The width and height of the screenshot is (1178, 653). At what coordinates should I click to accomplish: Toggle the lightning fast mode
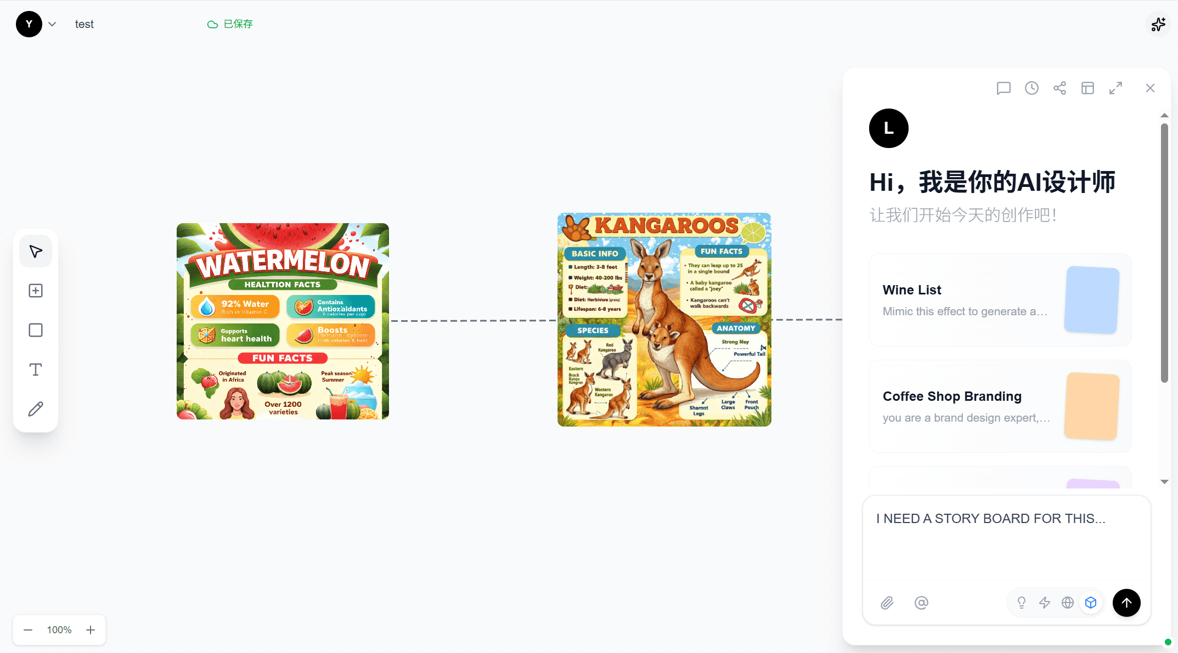(1045, 603)
